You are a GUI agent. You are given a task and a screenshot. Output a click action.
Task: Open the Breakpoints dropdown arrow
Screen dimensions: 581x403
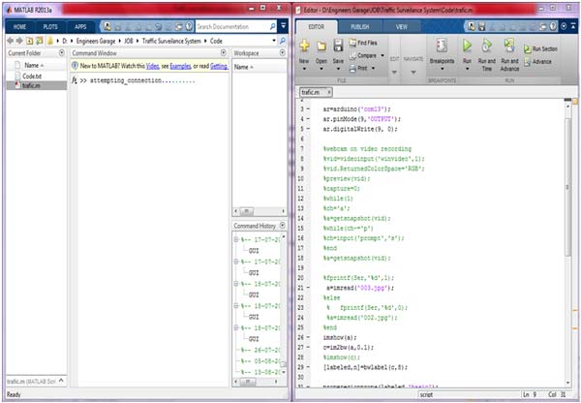(x=442, y=69)
